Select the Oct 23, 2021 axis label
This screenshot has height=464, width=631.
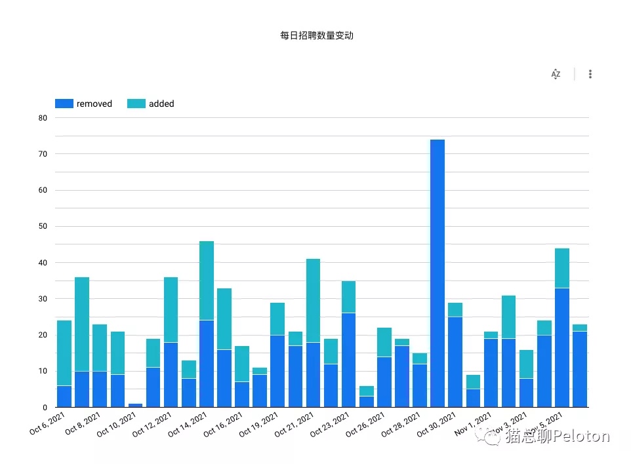coord(329,425)
